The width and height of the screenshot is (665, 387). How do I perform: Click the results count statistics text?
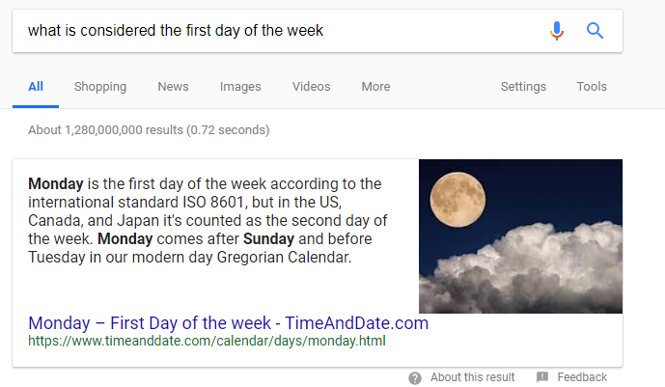point(149,129)
